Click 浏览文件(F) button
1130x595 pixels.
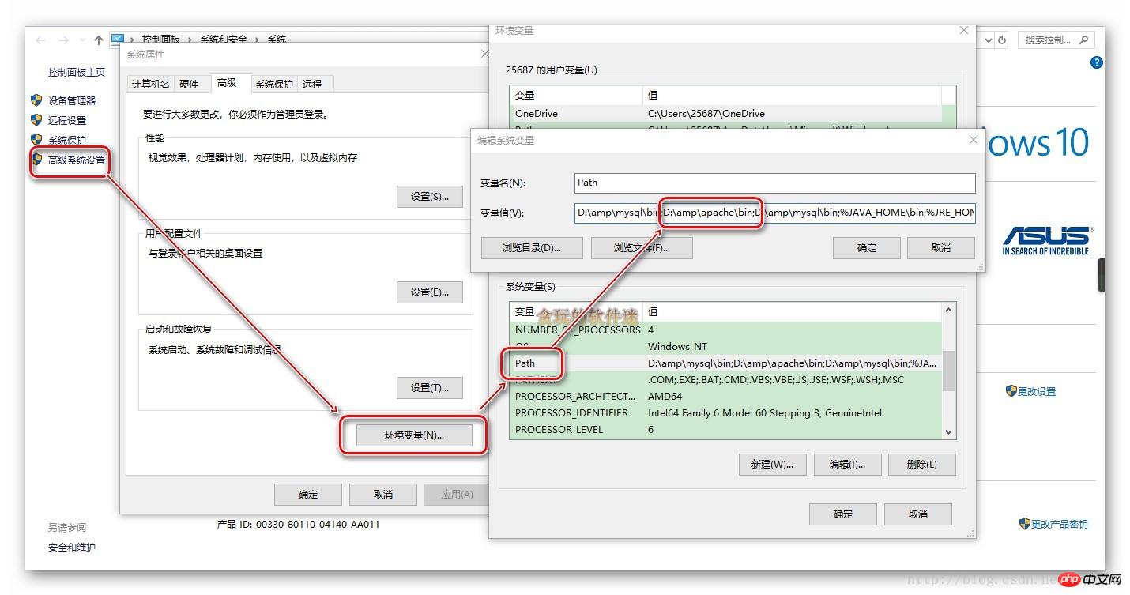(642, 248)
